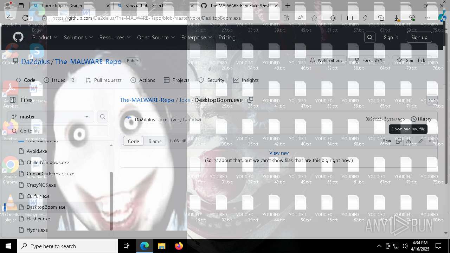Screen dimensions: 450x253
Task: Select Flasher.exe in the file tree
Action: (38, 219)
